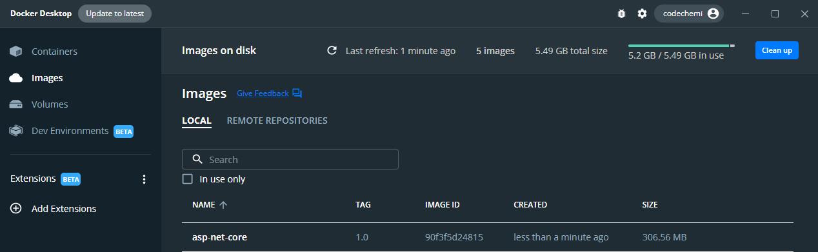
Task: Click the Add Extensions plus icon
Action: [x=16, y=209]
